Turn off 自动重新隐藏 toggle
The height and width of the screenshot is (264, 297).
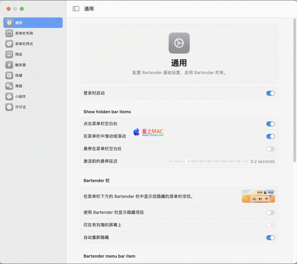point(270,238)
